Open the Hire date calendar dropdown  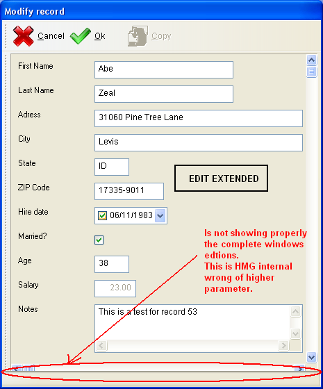(x=160, y=215)
